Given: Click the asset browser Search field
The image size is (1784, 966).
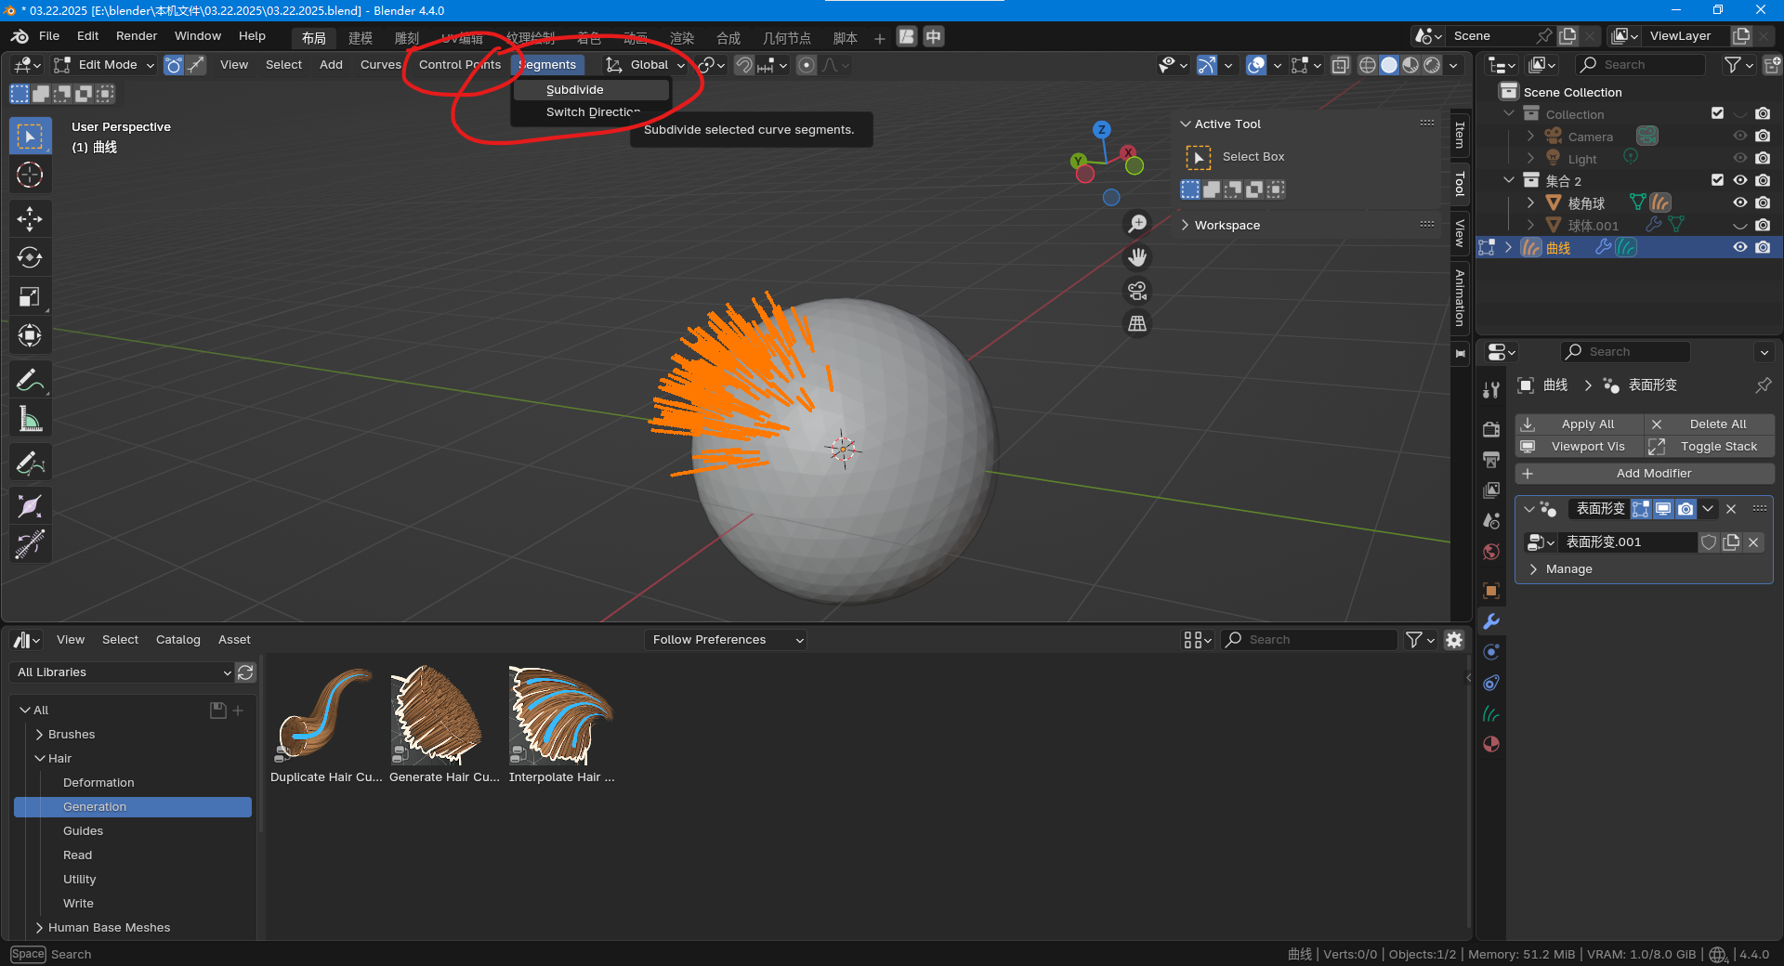Looking at the screenshot, I should click(1310, 640).
